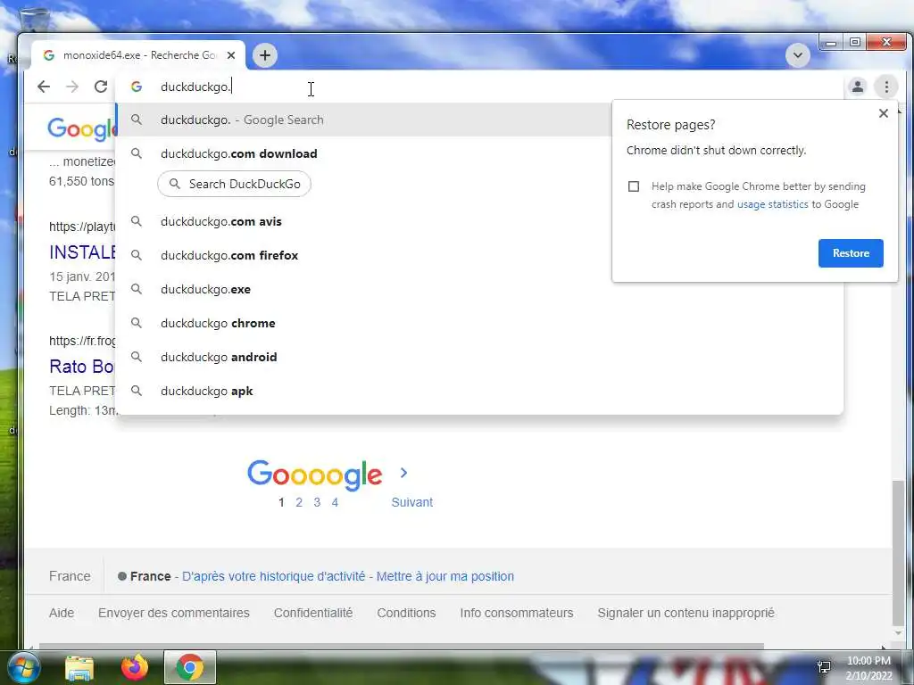Click the vertical page scrollbar thumb

pos(898,552)
